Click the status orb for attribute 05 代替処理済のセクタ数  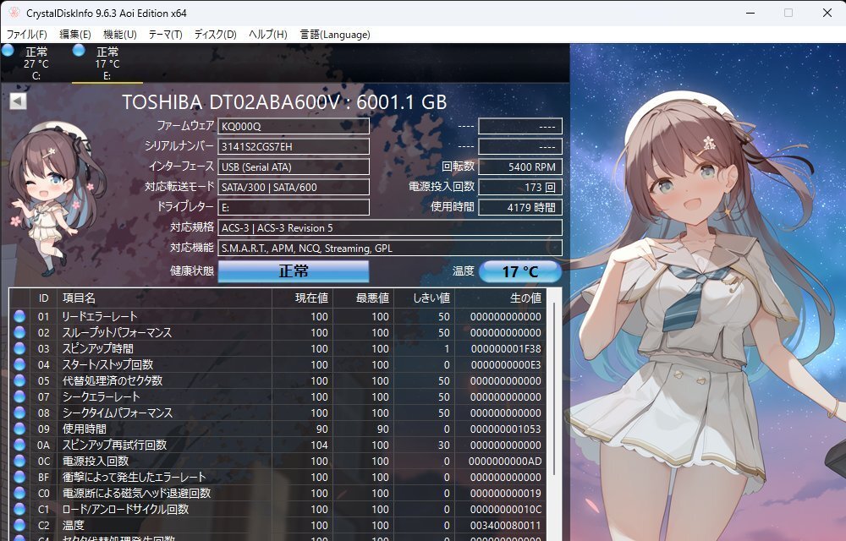pyautogui.click(x=20, y=380)
